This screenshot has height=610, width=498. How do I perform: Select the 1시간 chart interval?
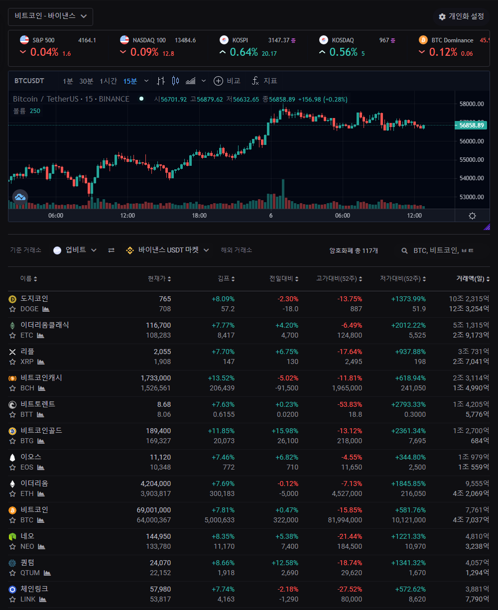tap(108, 81)
